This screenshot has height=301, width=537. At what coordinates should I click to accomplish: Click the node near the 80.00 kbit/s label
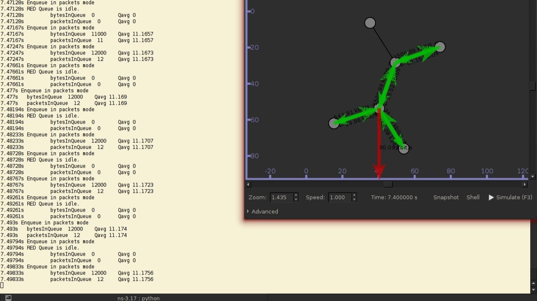pyautogui.click(x=403, y=148)
